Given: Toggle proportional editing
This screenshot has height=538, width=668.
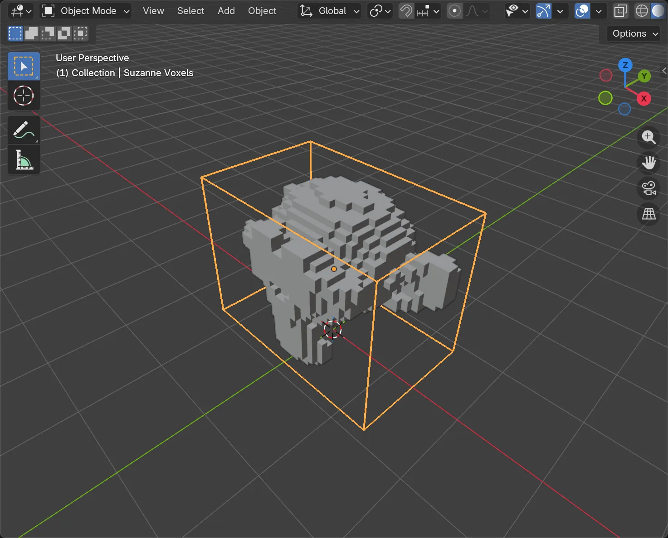Looking at the screenshot, I should (x=454, y=11).
